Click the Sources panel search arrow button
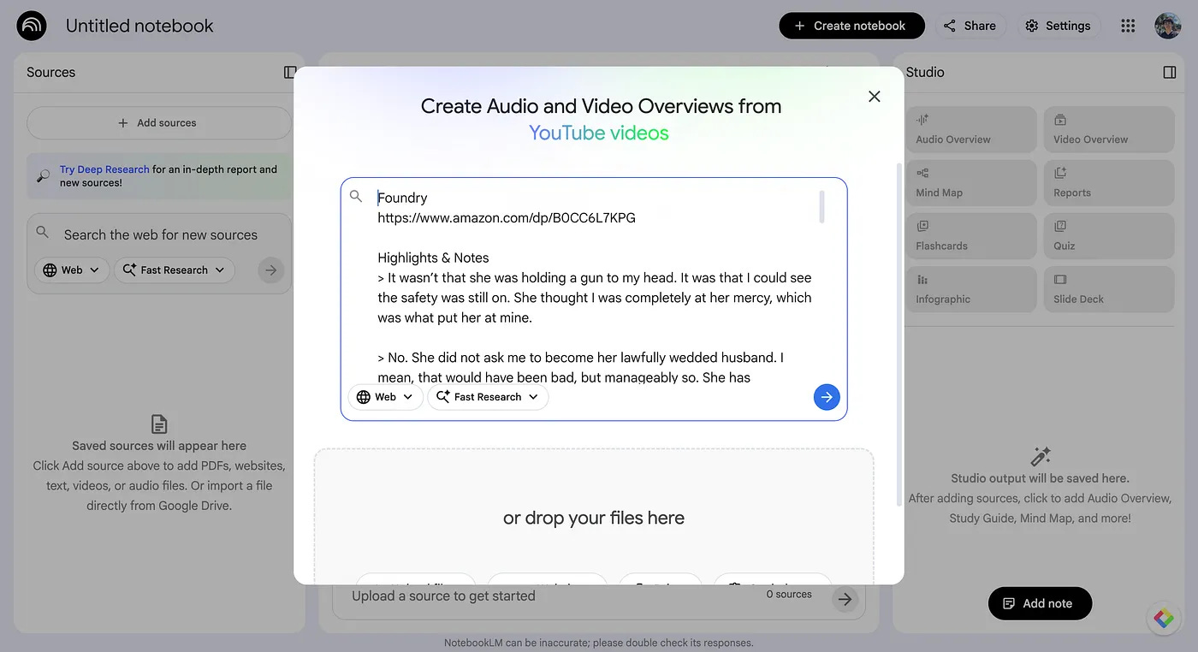Viewport: 1198px width, 652px height. pyautogui.click(x=270, y=270)
